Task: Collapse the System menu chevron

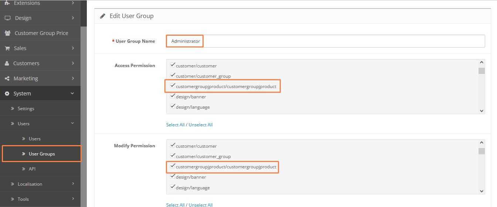Action: (72, 94)
